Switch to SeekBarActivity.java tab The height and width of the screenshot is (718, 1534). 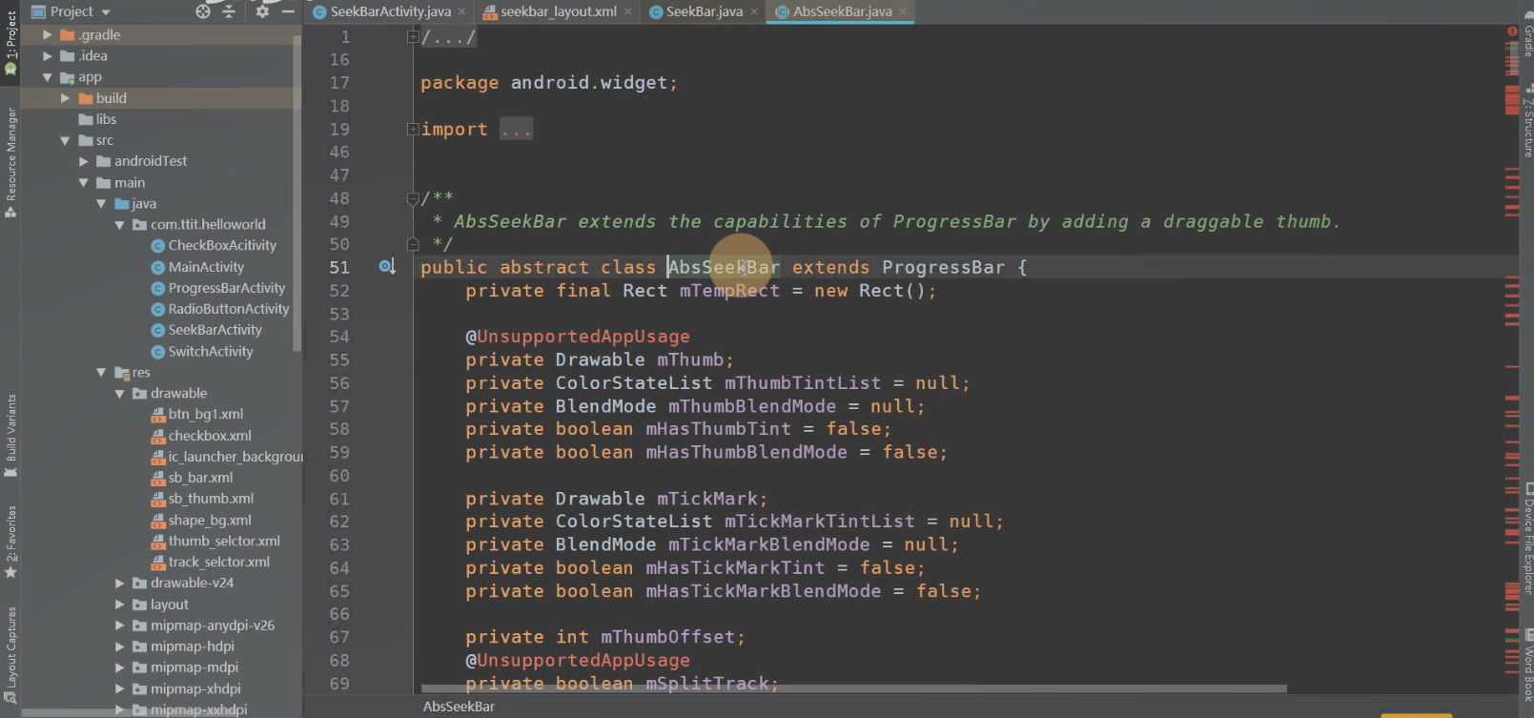[390, 11]
